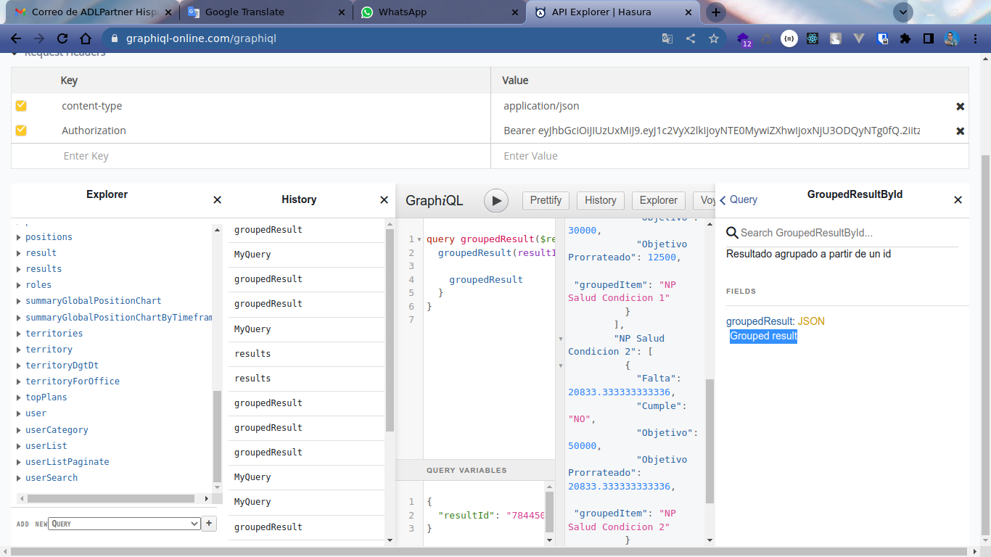Delete the content-type header row
This screenshot has width=991, height=557.
pos(960,107)
